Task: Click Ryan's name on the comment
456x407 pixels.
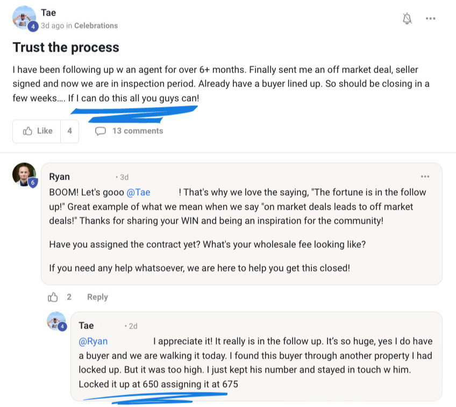Action: click(x=59, y=177)
